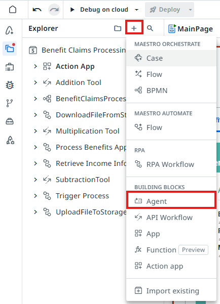The image size is (220, 304).
Task: Choose BPMN from the menu
Action: coord(171,91)
